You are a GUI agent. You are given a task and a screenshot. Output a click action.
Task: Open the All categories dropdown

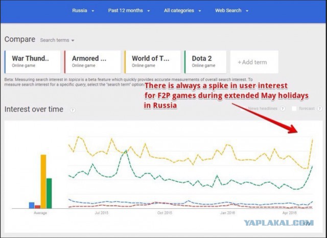tap(182, 10)
